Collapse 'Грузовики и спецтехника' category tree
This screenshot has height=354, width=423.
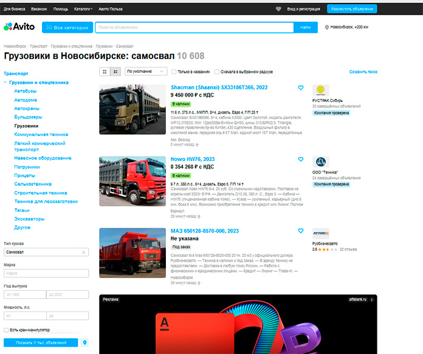(5, 82)
